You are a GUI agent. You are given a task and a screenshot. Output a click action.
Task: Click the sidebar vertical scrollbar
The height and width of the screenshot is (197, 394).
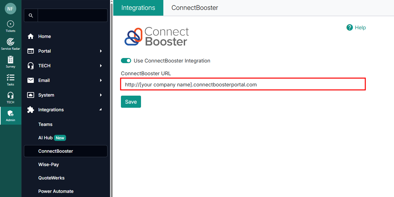112,98
